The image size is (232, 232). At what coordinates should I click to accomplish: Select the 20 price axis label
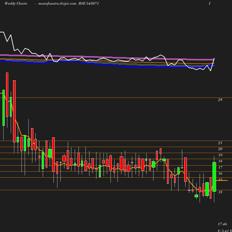point(220,149)
